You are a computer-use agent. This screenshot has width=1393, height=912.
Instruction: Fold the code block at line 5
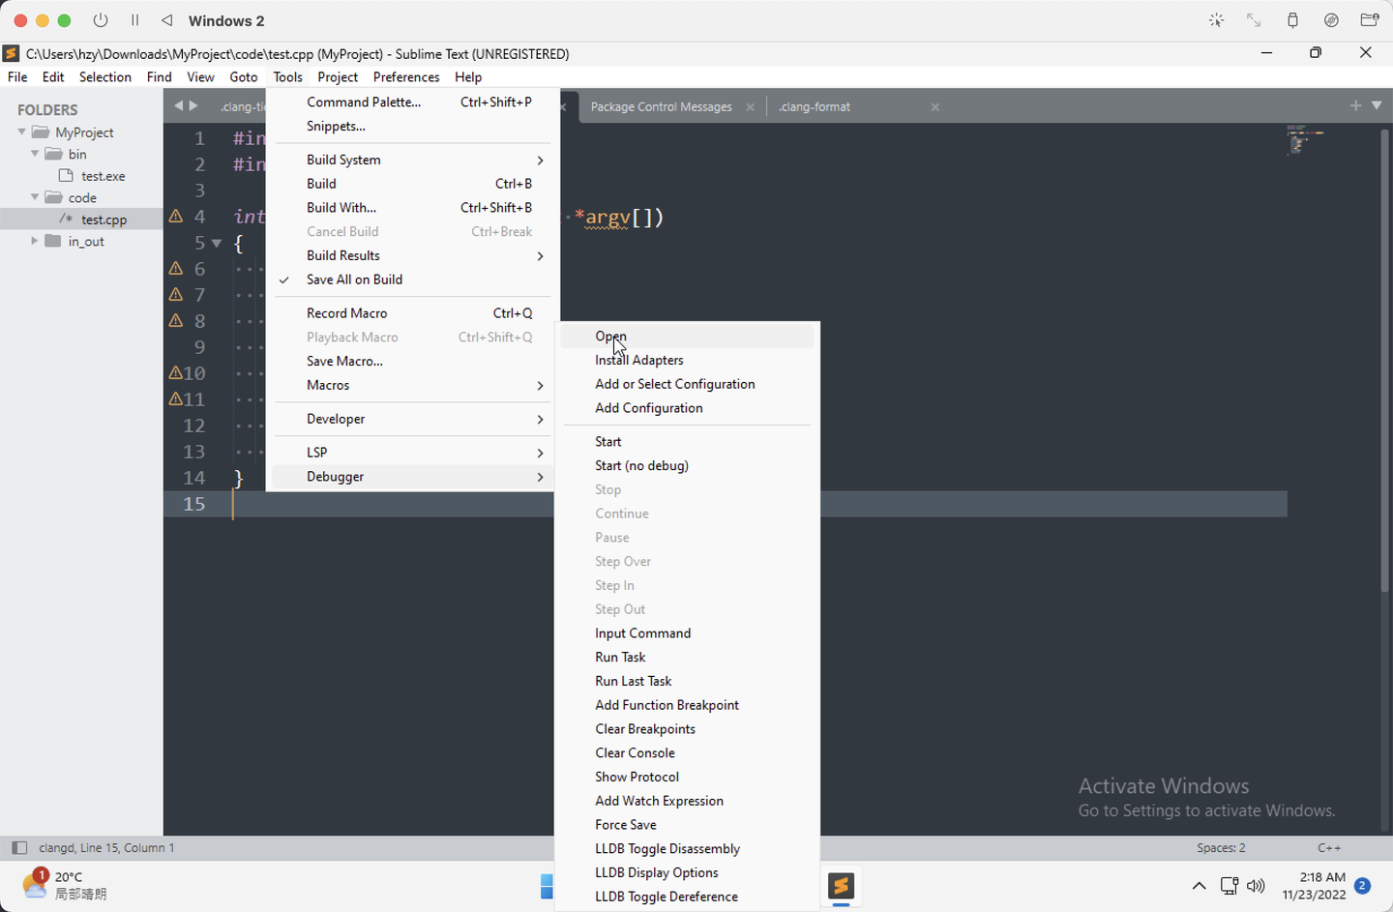[215, 243]
